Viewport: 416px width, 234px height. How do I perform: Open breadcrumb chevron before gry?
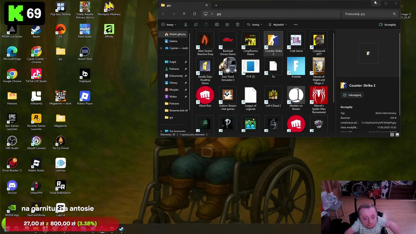[x=212, y=14]
